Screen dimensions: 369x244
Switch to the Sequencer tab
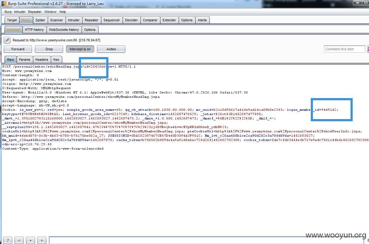112,20
